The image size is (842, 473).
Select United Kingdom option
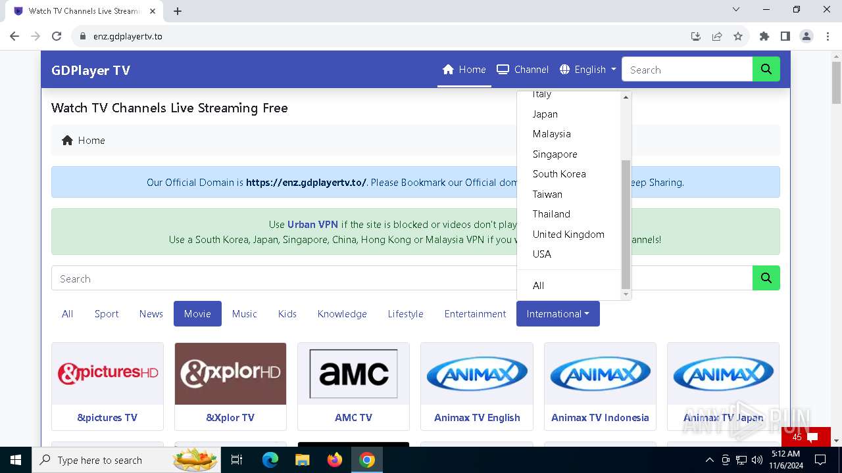click(x=570, y=235)
